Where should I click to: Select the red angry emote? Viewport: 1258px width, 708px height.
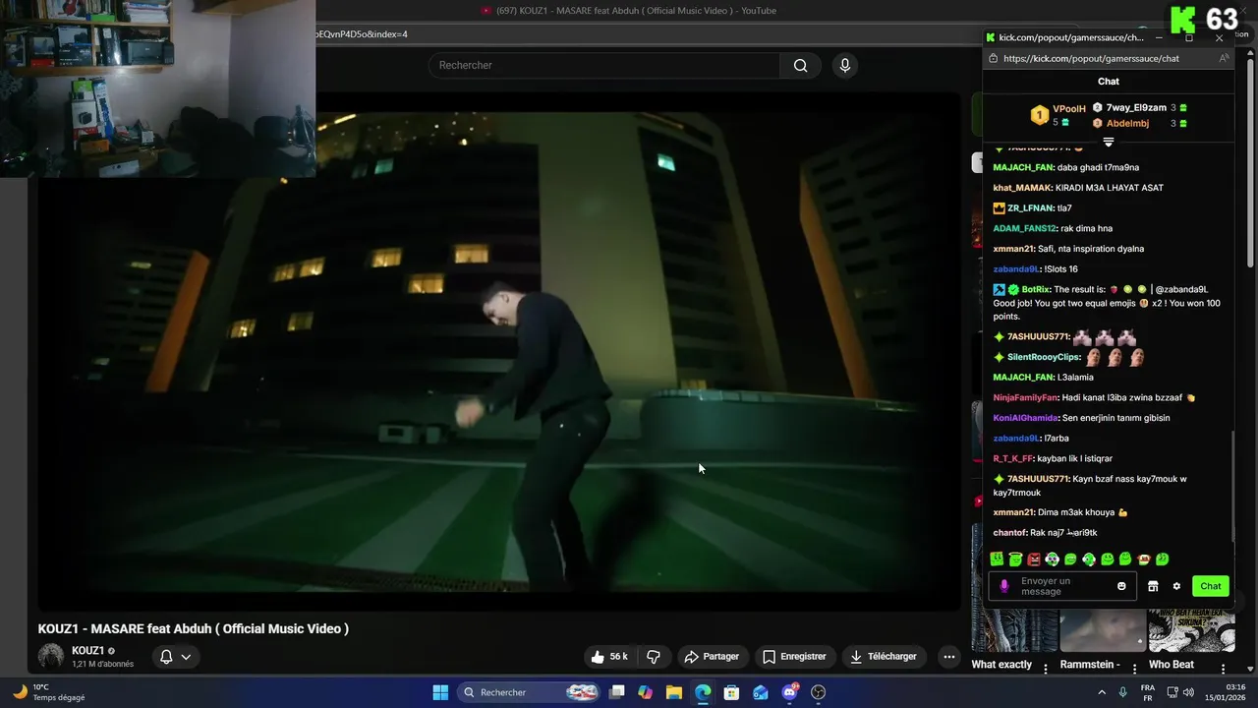pos(1034,560)
